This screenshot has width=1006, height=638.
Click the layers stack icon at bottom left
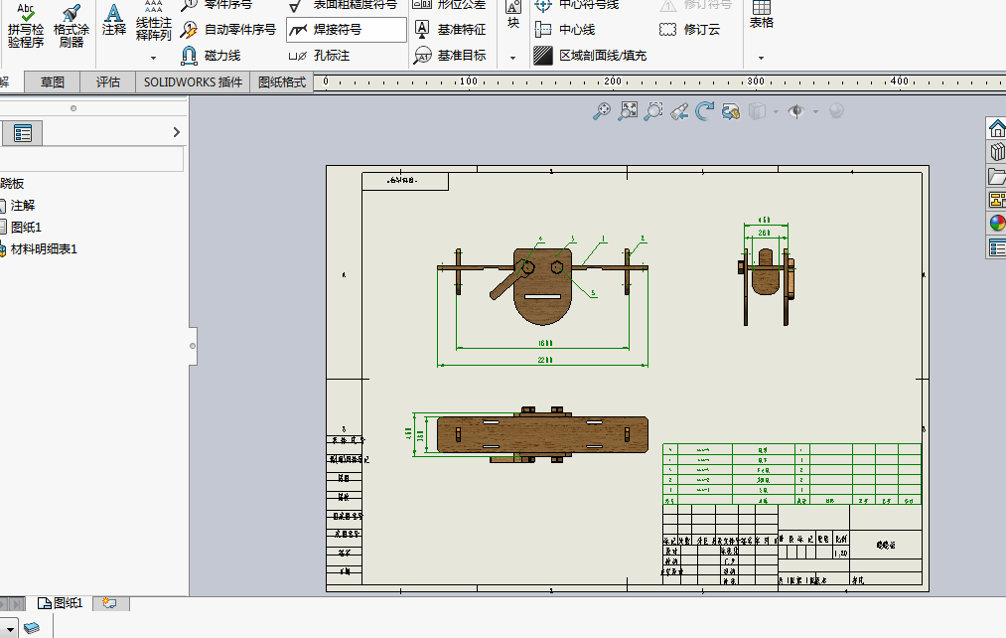coord(32,628)
